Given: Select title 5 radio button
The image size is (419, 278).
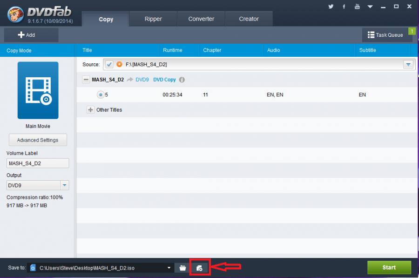Looking at the screenshot, I should 101,95.
